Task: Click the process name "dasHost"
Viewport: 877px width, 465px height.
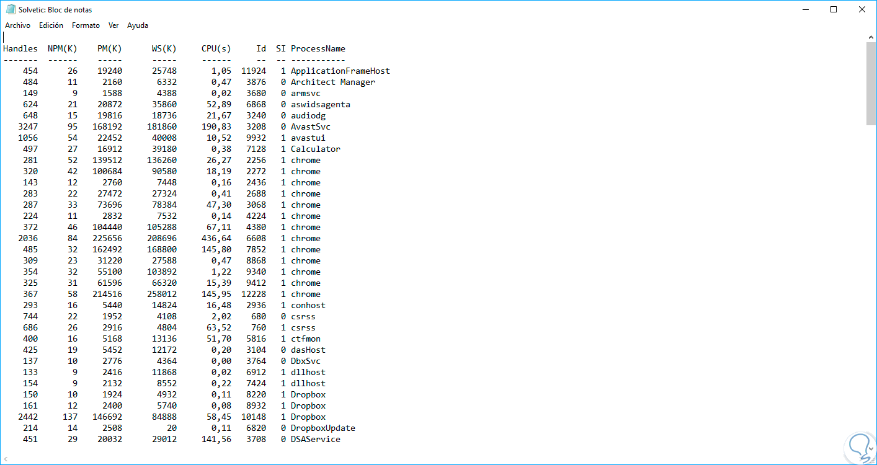Action: pyautogui.click(x=308, y=350)
